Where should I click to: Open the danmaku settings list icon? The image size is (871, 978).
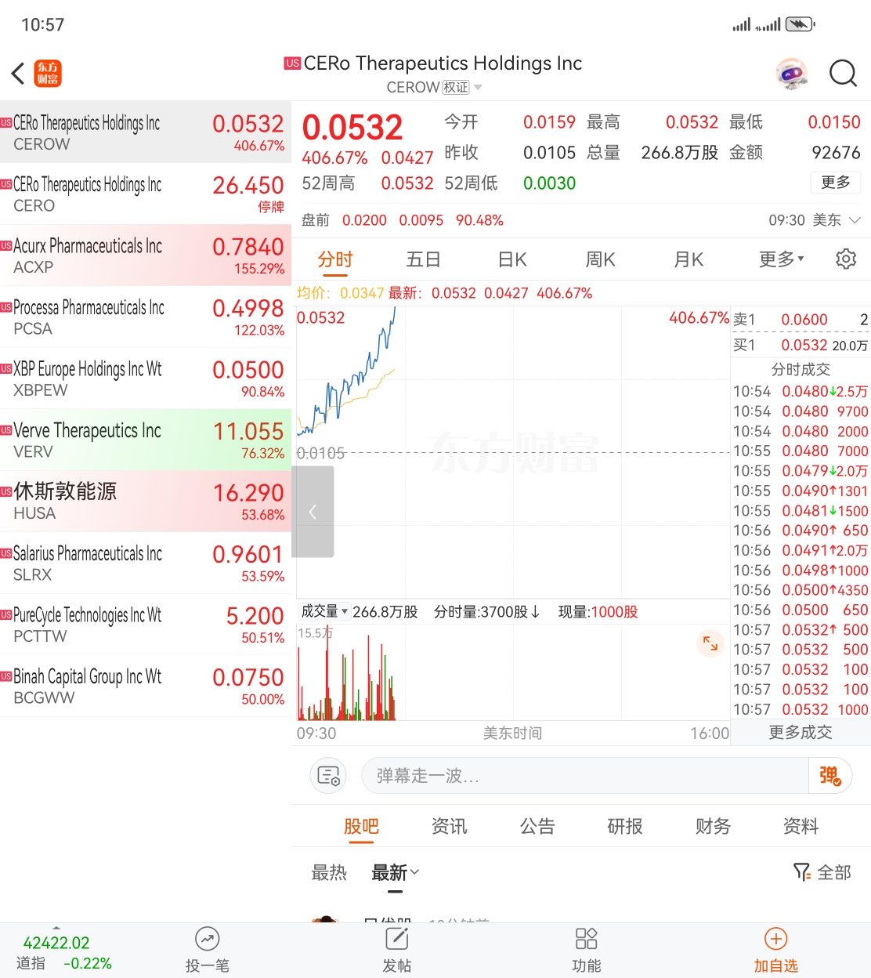tap(329, 776)
